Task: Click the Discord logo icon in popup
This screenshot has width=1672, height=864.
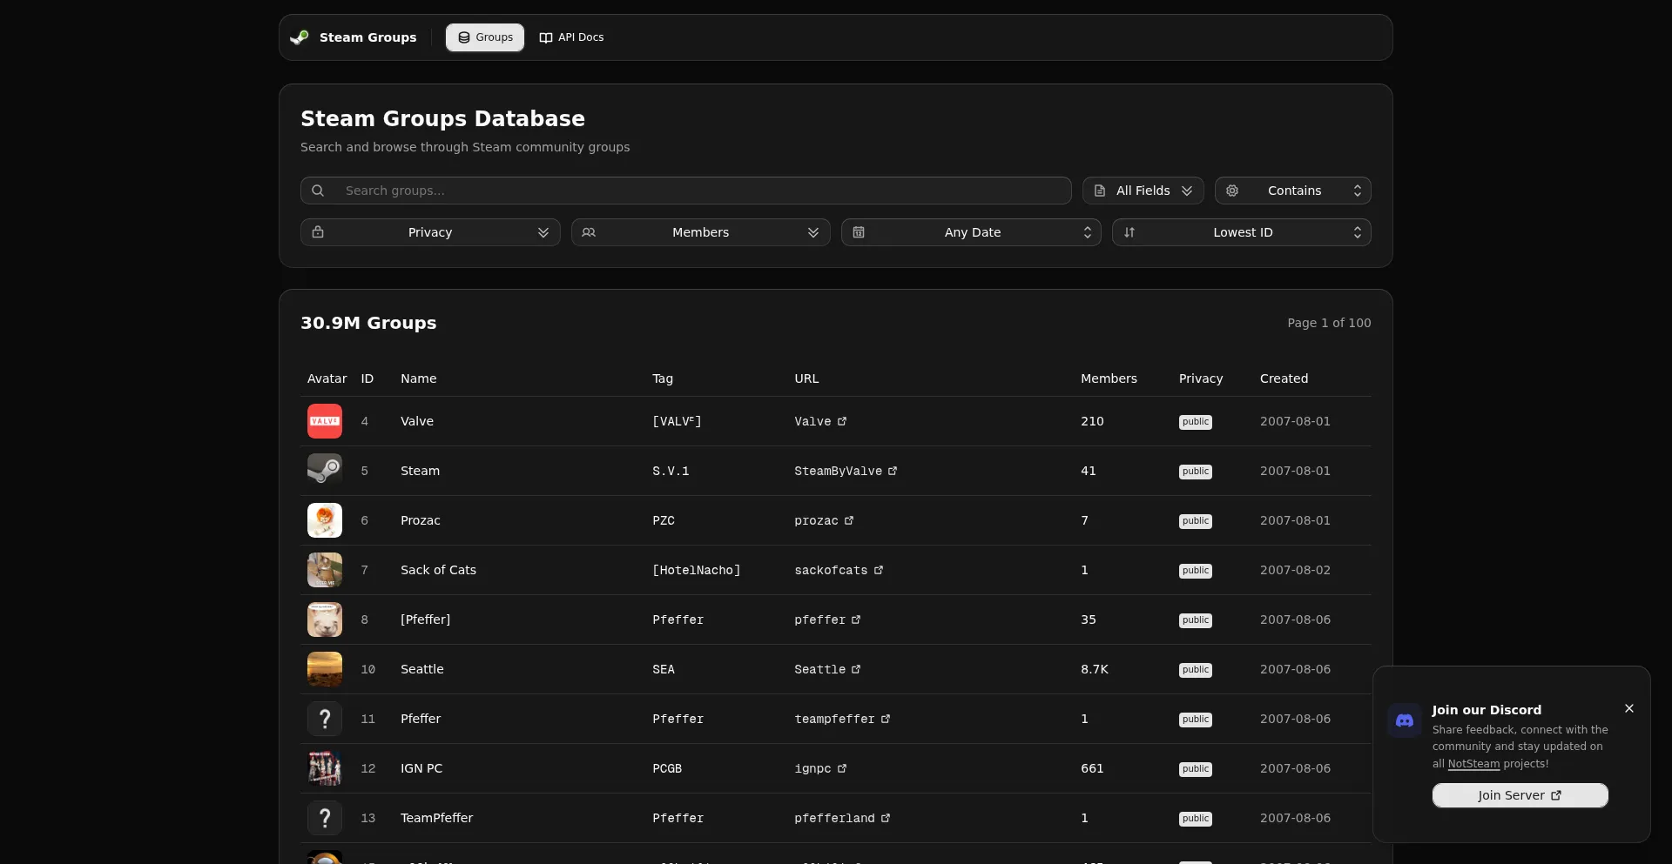Action: coord(1405,720)
